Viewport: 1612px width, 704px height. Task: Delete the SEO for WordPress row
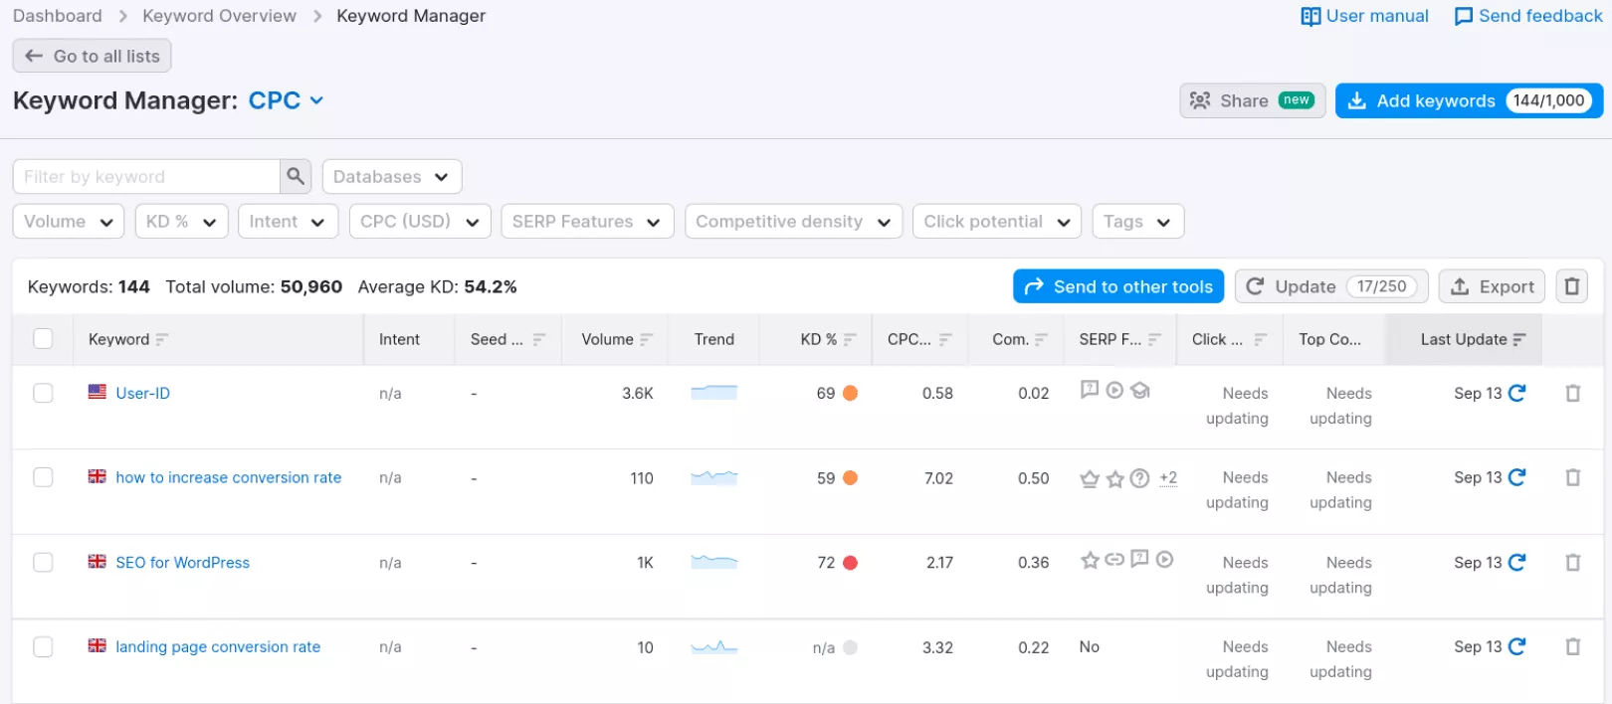coord(1572,563)
